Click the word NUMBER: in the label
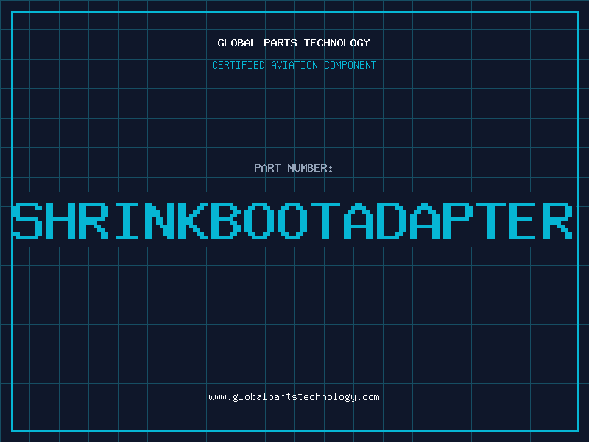The height and width of the screenshot is (442, 589). tap(310, 168)
